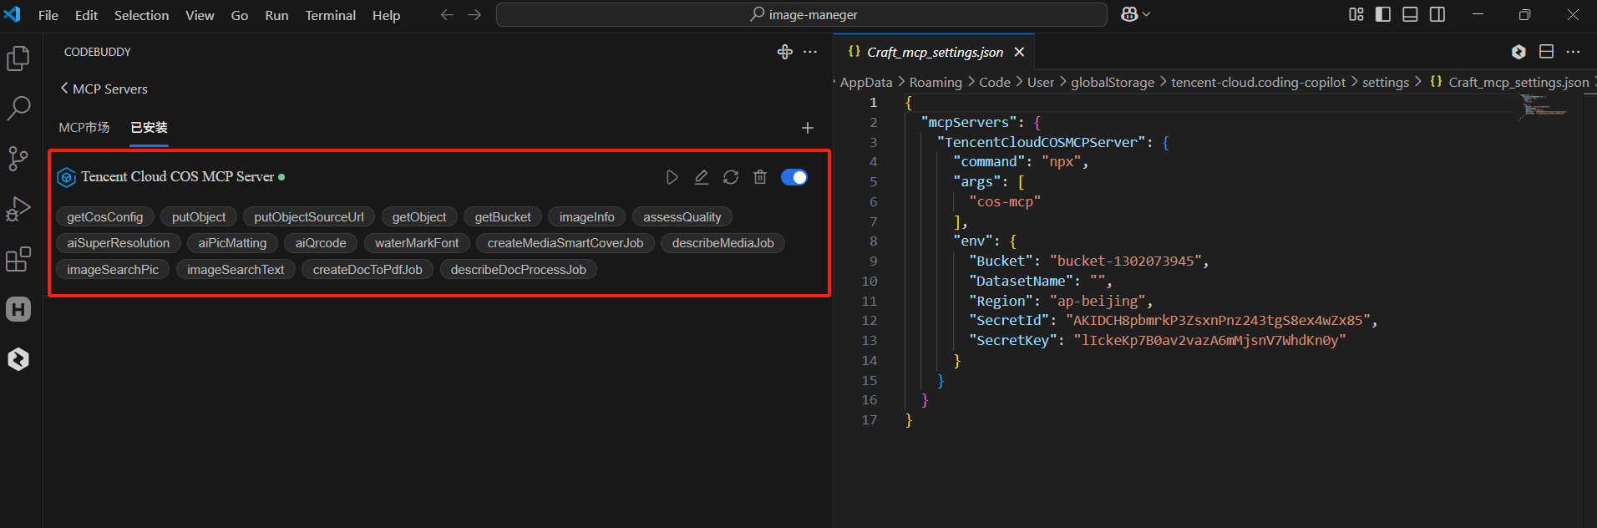Refresh the Tencent Cloud COS MCP Server

pyautogui.click(x=731, y=177)
